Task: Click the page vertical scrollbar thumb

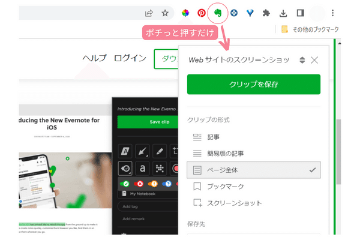Action: pyautogui.click(x=338, y=152)
